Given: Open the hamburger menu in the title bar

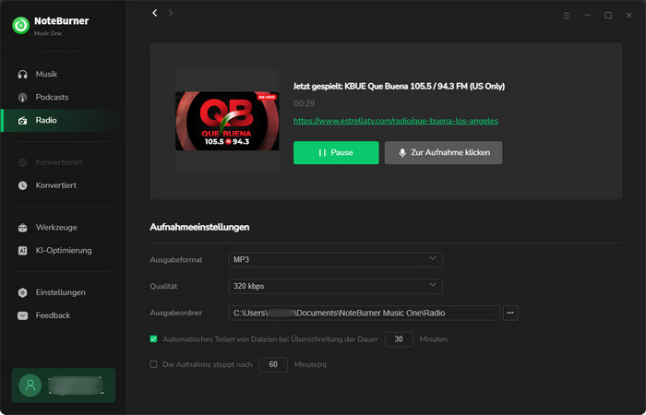Looking at the screenshot, I should click(x=567, y=16).
